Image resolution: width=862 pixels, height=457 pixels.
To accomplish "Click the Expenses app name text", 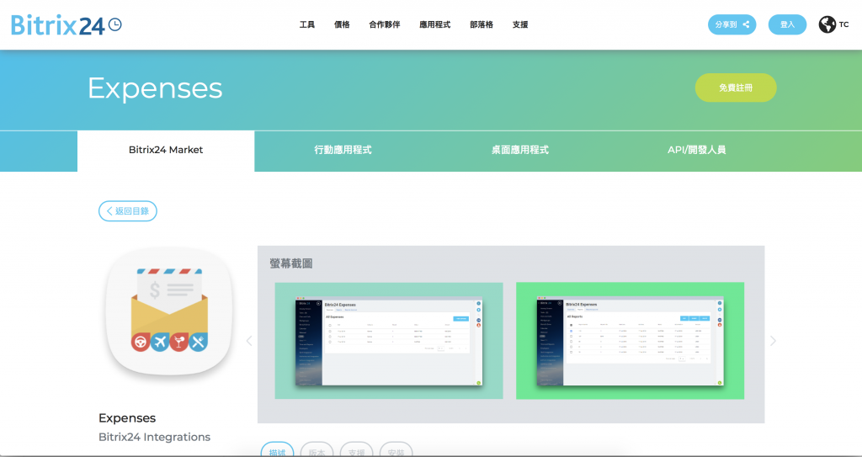I will 127,418.
